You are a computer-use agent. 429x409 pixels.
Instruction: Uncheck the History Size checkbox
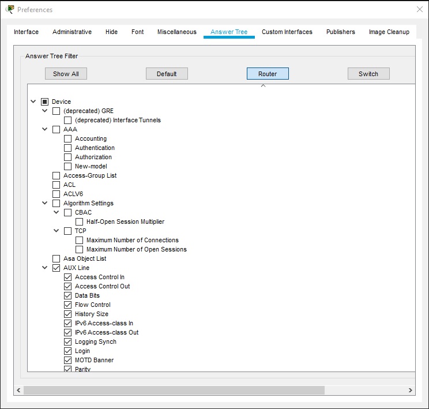click(67, 314)
